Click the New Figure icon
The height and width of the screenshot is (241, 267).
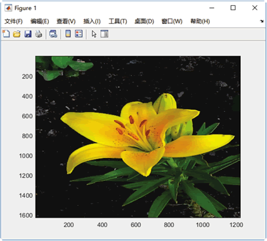(x=6, y=34)
